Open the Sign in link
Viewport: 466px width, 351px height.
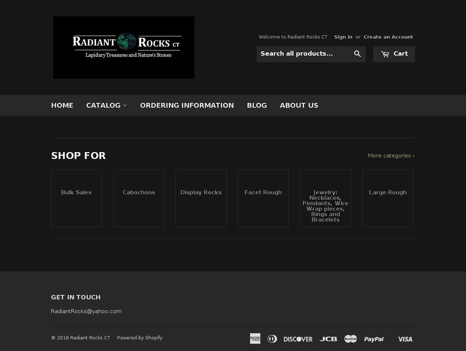(x=343, y=37)
